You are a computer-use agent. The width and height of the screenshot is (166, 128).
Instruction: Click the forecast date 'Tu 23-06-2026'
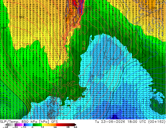tap(110, 121)
